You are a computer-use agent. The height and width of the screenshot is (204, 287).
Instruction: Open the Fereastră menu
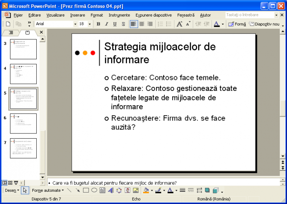tap(186, 15)
